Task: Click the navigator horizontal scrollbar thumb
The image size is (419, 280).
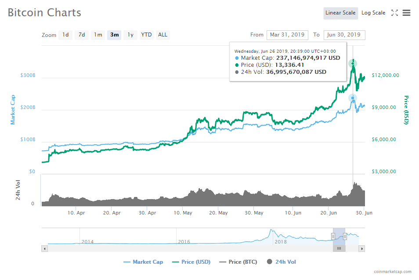Action: tap(339, 248)
